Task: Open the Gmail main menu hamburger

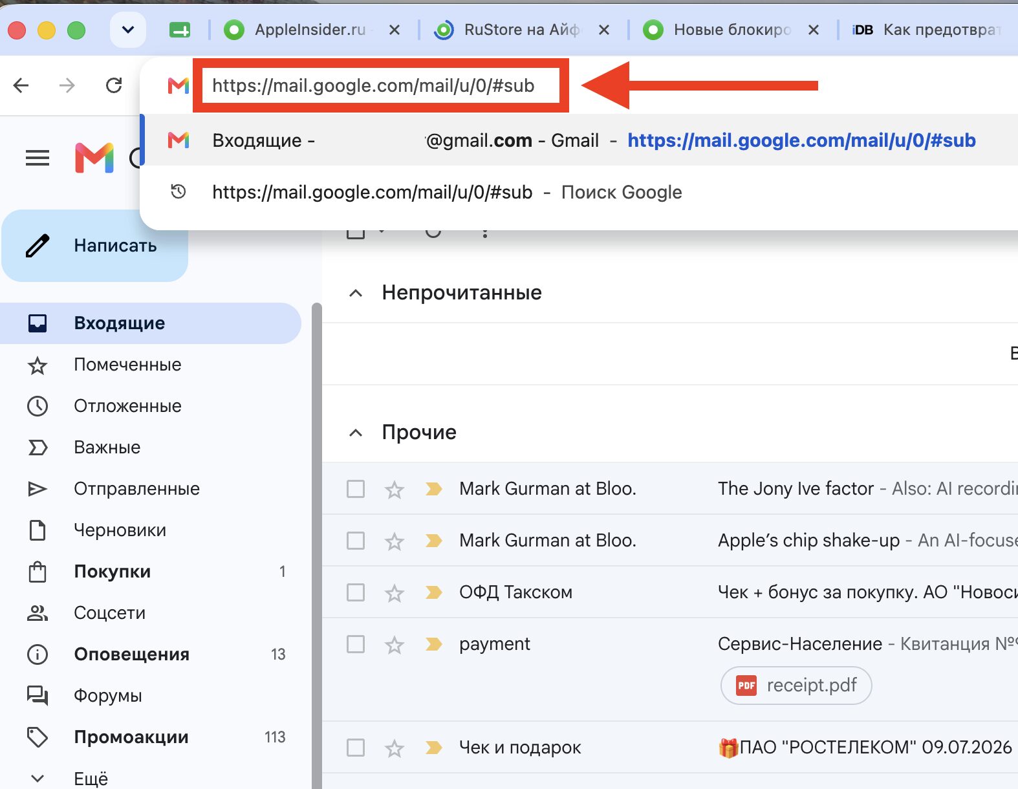Action: (x=38, y=158)
